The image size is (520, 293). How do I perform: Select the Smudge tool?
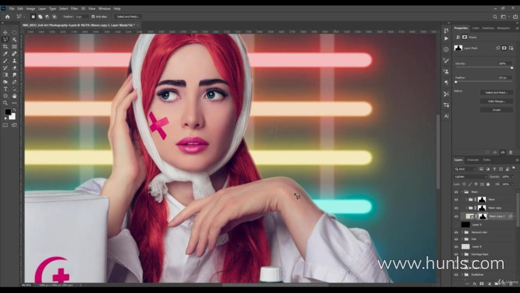tap(14, 75)
